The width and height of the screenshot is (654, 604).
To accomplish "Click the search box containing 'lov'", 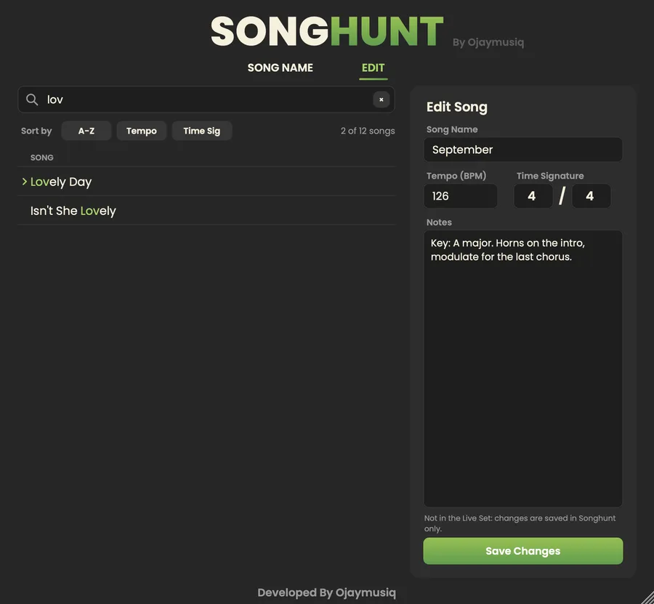I will (206, 99).
